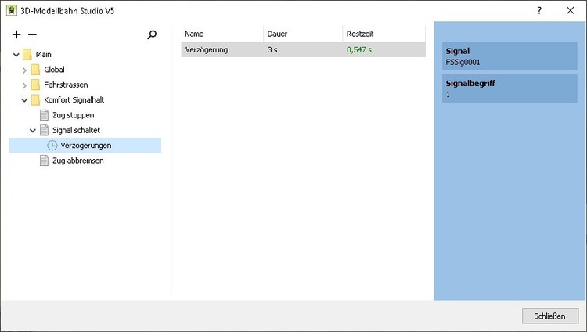The height and width of the screenshot is (332, 587).
Task: Close the dialog window with X
Action: (570, 10)
